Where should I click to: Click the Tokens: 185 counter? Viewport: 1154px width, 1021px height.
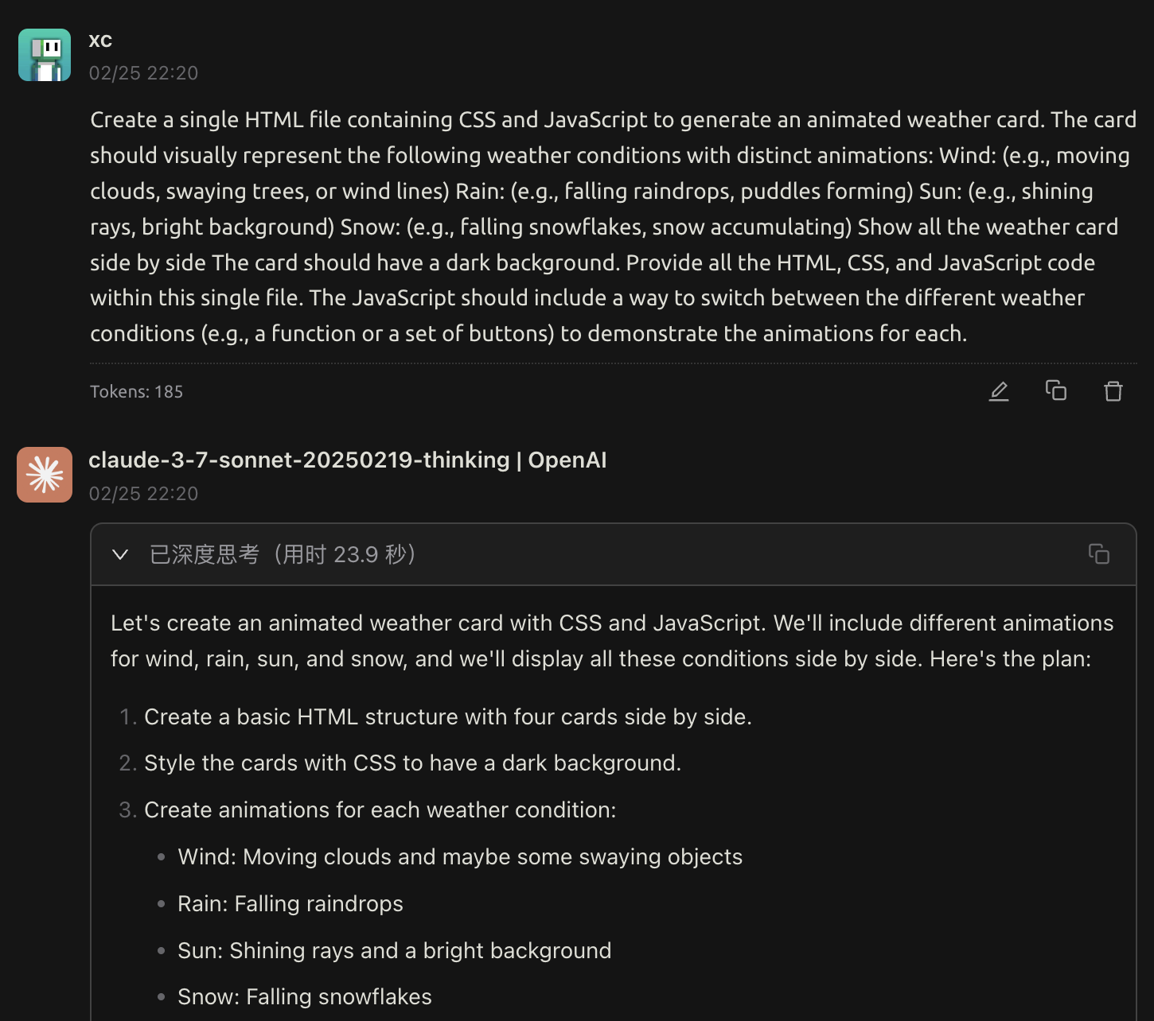pos(136,391)
